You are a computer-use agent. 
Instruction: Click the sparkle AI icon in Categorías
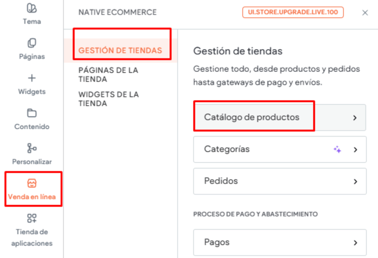[337, 150]
